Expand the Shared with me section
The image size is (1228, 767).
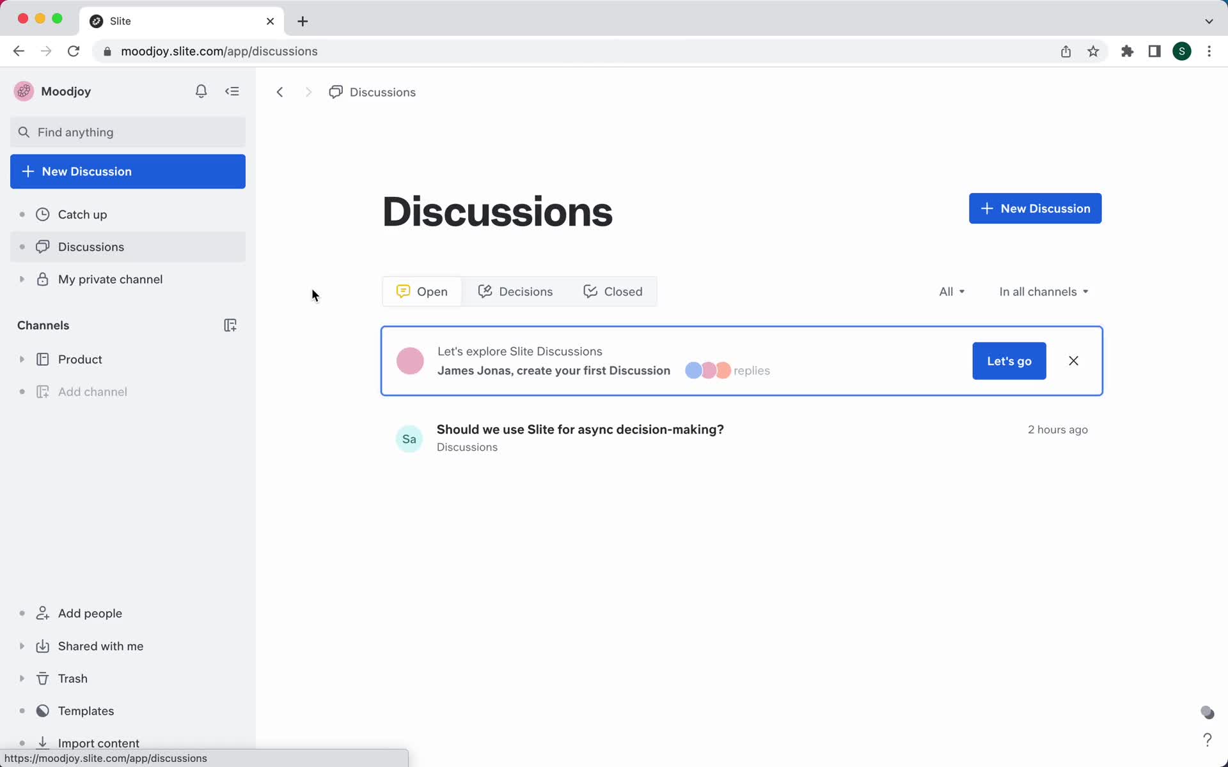21,646
